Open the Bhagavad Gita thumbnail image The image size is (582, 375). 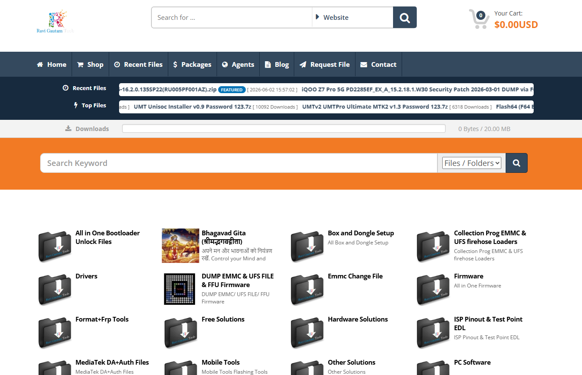click(180, 246)
